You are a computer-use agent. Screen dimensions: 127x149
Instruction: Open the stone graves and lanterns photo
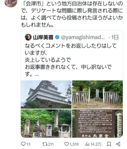[x=46, y=124]
